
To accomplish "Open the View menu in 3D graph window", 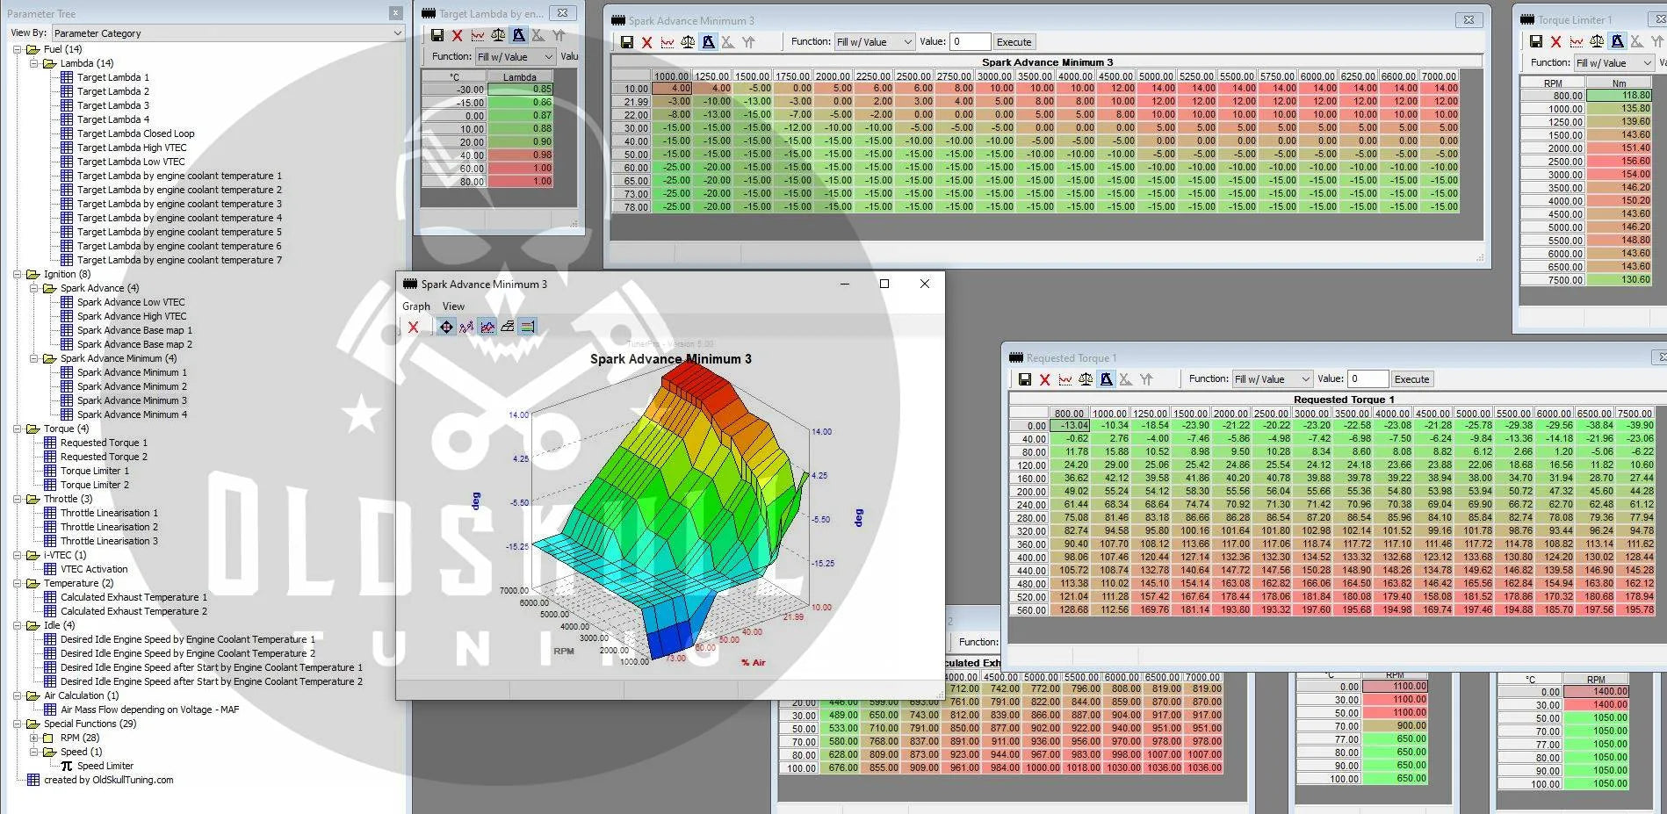I will [x=453, y=306].
